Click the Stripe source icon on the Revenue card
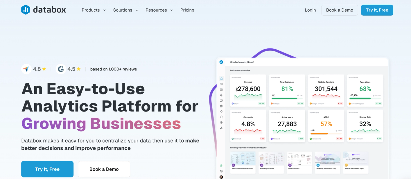 pos(233,103)
